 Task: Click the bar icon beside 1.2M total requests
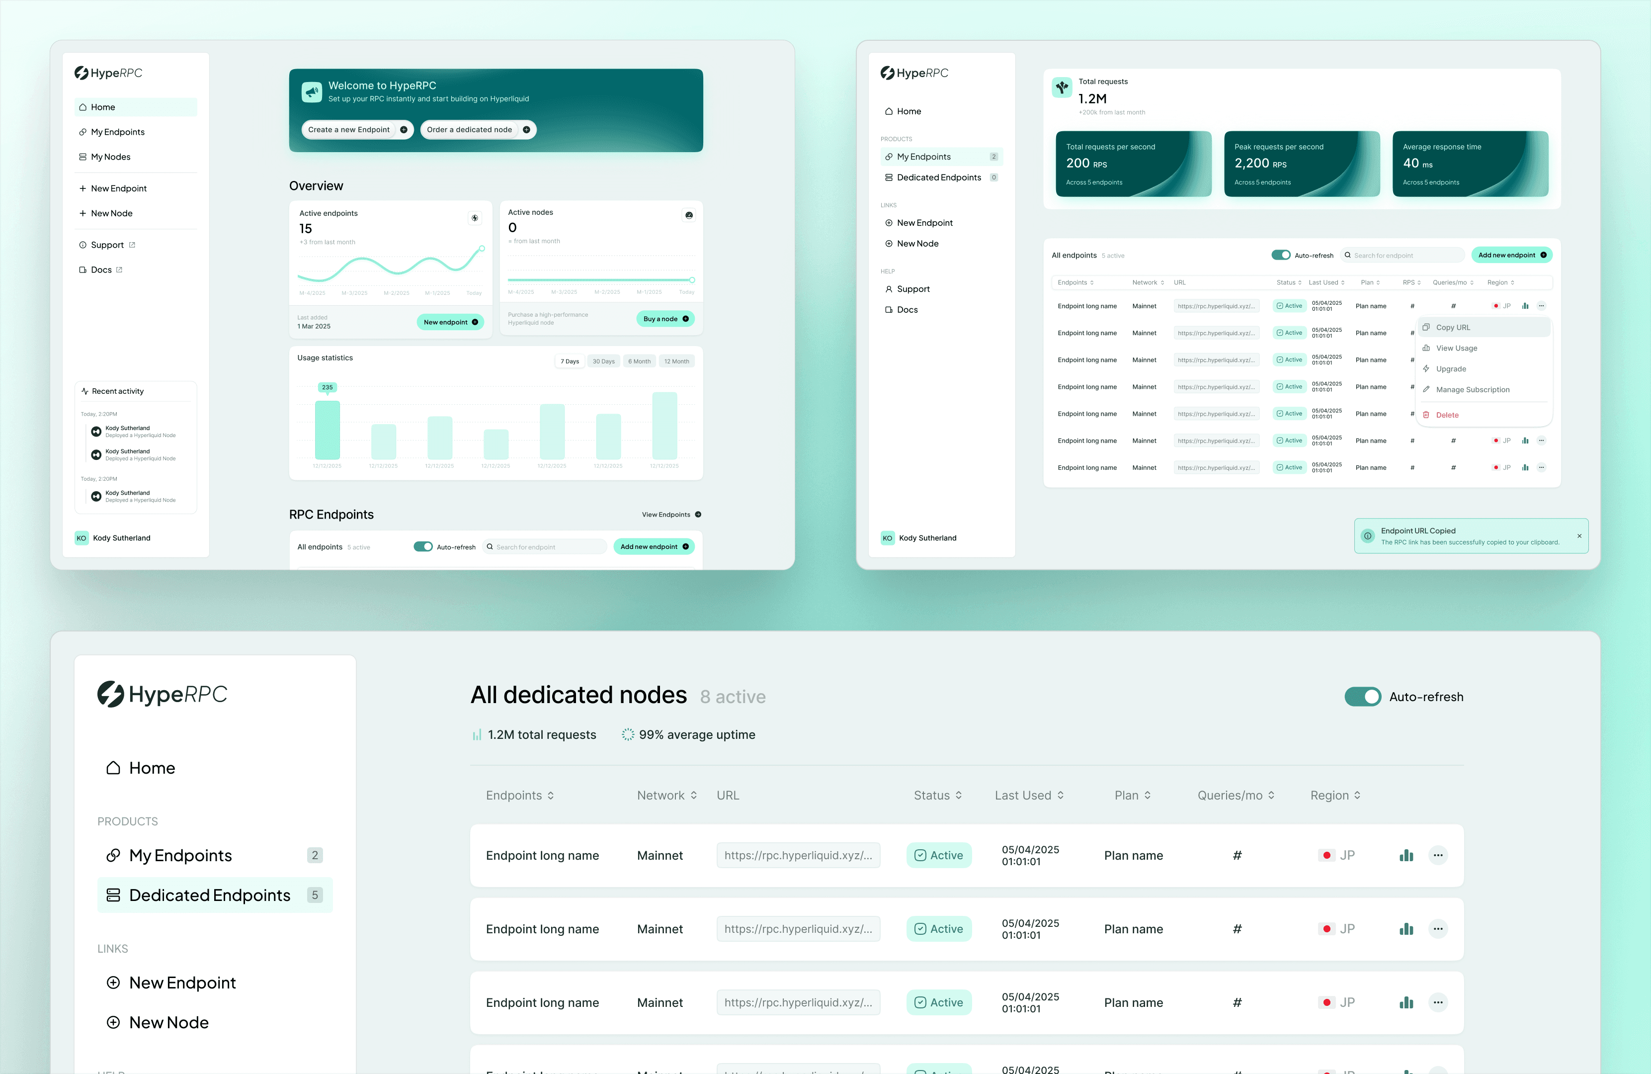[x=477, y=735]
